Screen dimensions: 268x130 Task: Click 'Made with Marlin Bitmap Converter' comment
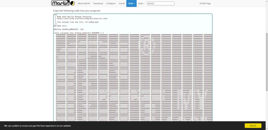click(73, 17)
